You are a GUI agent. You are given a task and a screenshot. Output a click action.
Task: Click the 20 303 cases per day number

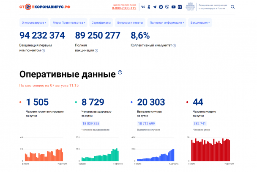151,102
